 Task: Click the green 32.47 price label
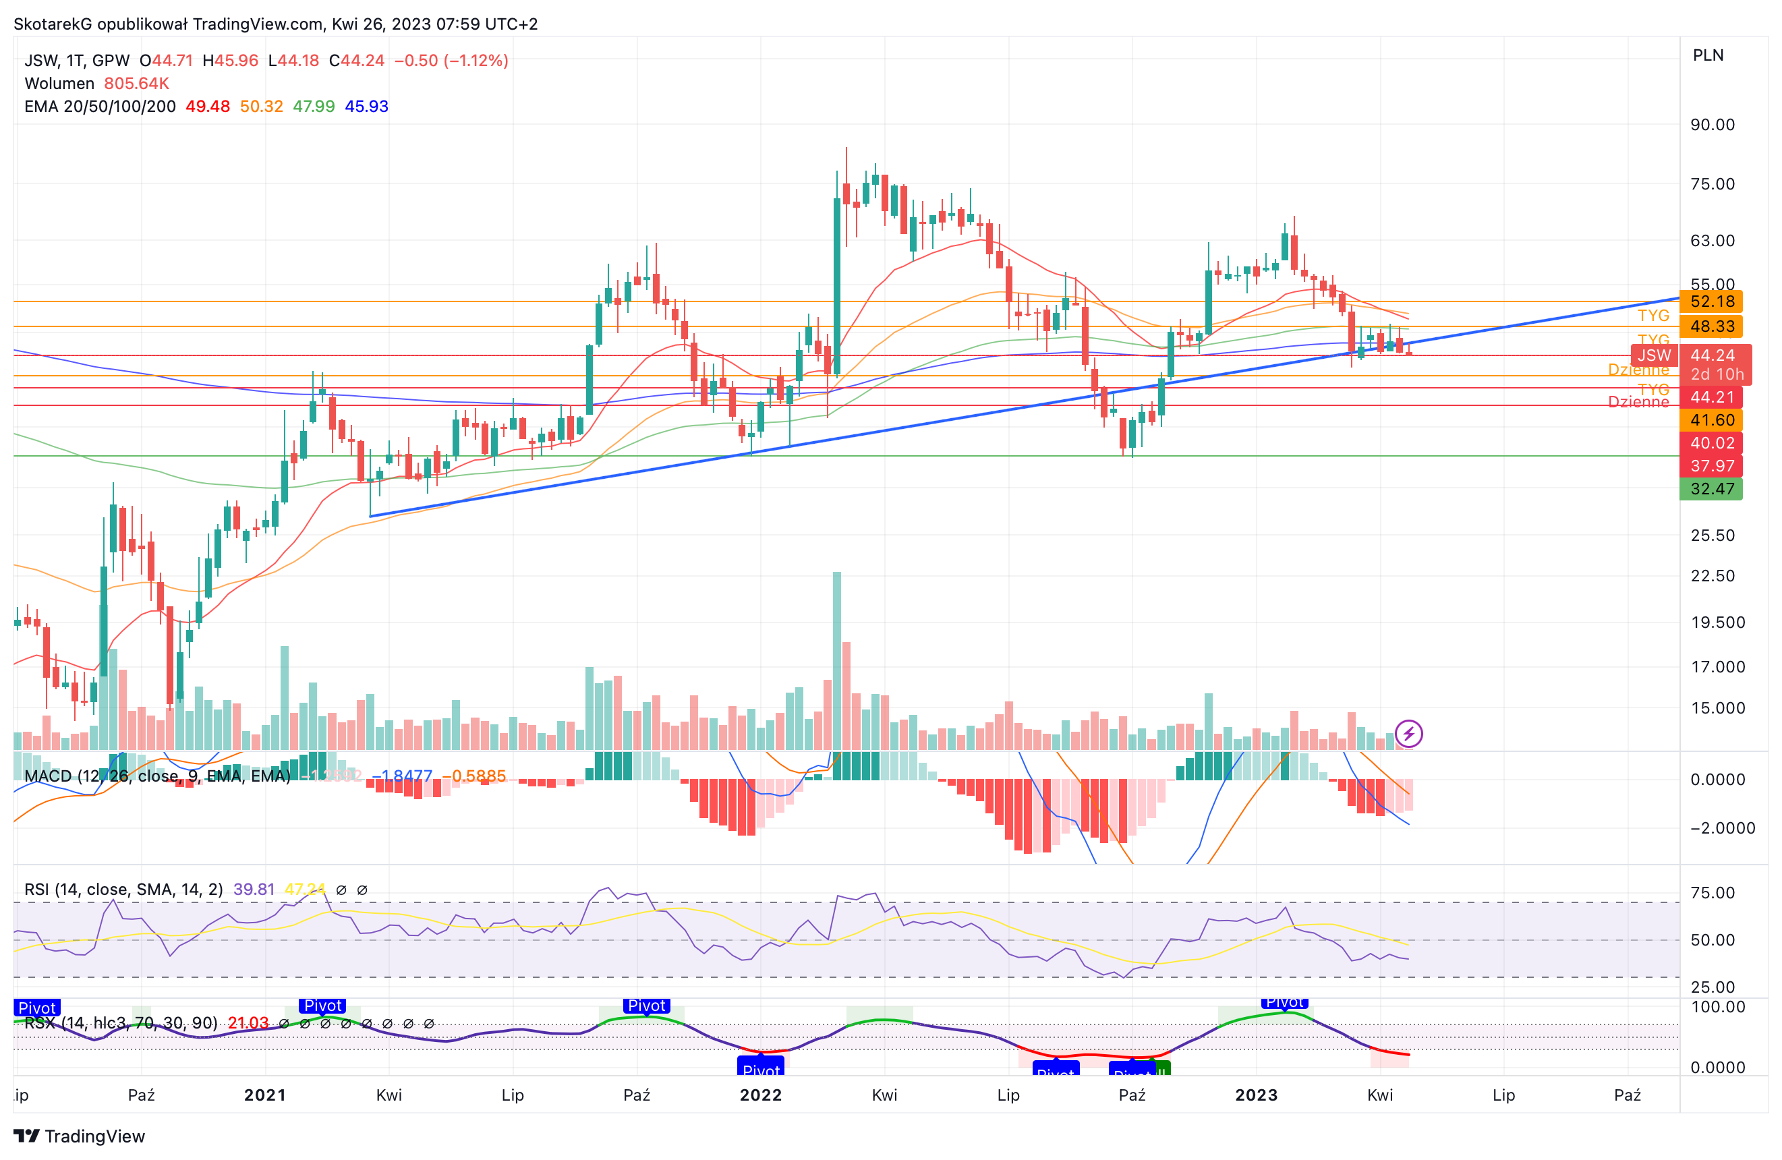1713,489
